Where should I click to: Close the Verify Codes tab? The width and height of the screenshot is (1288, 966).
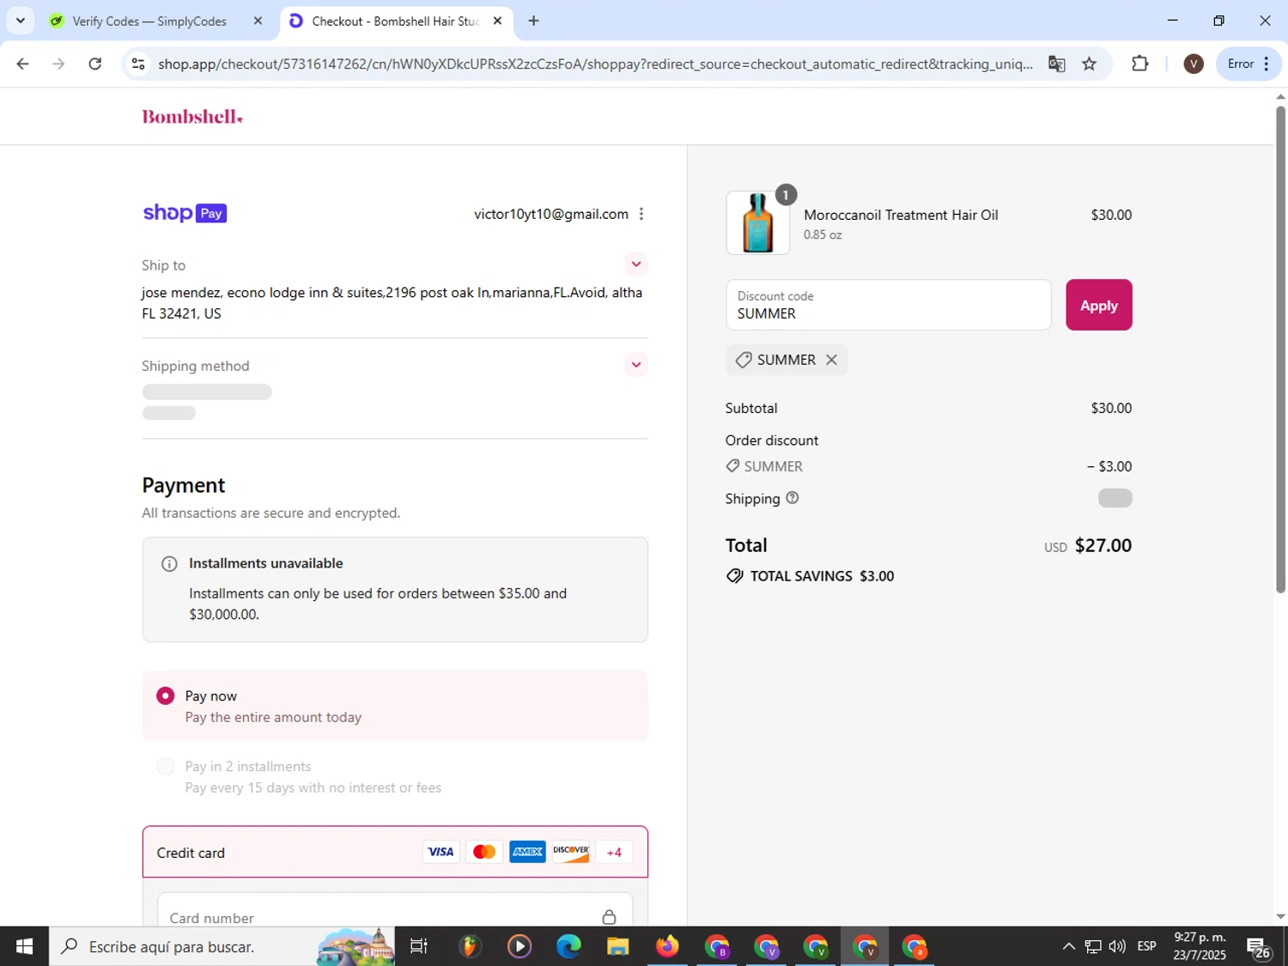pyautogui.click(x=258, y=21)
